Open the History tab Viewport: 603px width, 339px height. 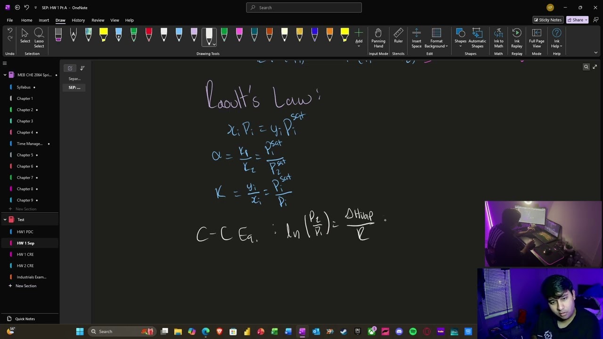pyautogui.click(x=78, y=20)
